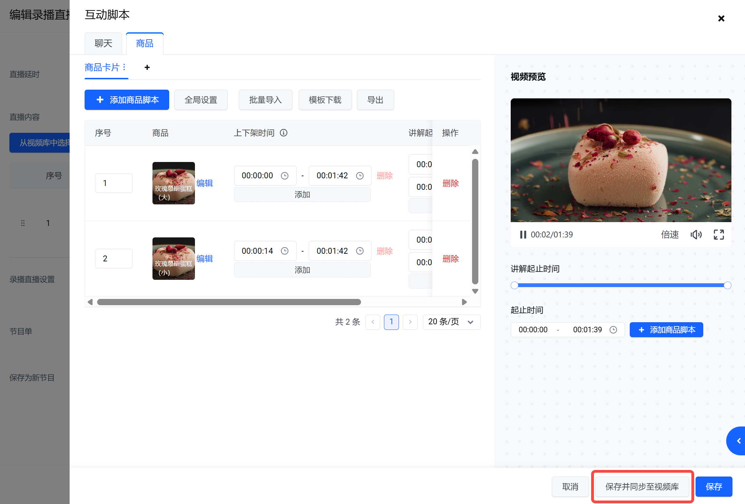Expand the blue side panel arrow

pyautogui.click(x=738, y=441)
